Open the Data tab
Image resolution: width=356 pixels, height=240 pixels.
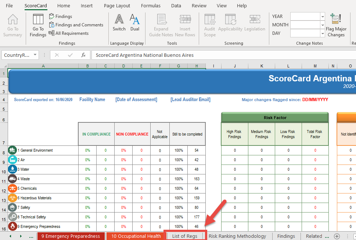(176, 5)
